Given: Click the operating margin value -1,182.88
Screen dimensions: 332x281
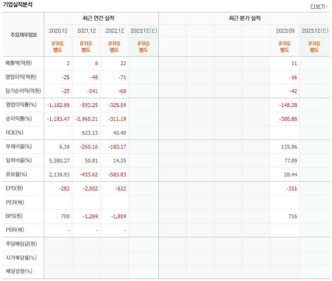Looking at the screenshot, I should [x=58, y=105].
